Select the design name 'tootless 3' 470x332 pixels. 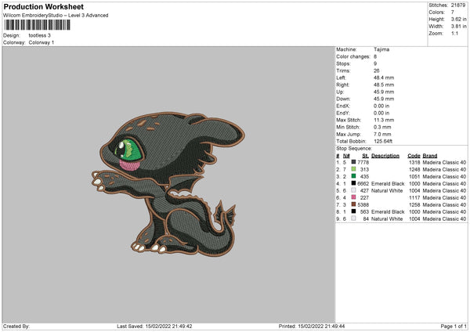pyautogui.click(x=40, y=35)
